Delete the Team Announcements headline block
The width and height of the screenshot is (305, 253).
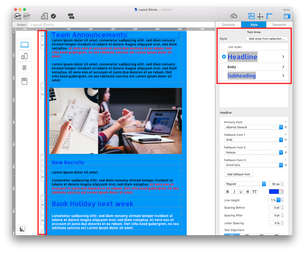43,33
